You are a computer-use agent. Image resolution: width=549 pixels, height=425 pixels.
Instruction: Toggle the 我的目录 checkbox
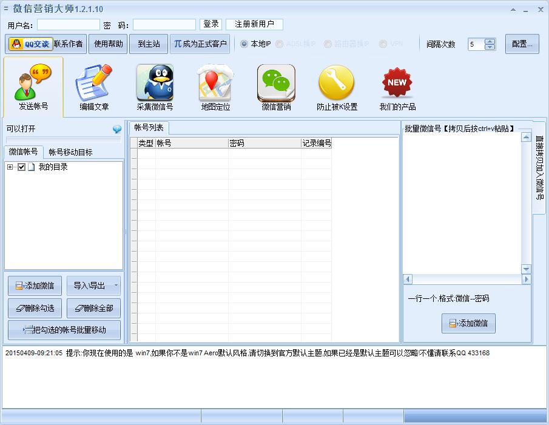click(x=22, y=167)
